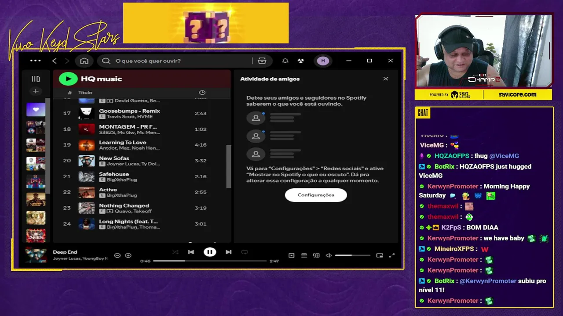Viewport: 563px width, 316px height.
Task: Click the playlist vertical scrollbar
Action: click(228, 166)
